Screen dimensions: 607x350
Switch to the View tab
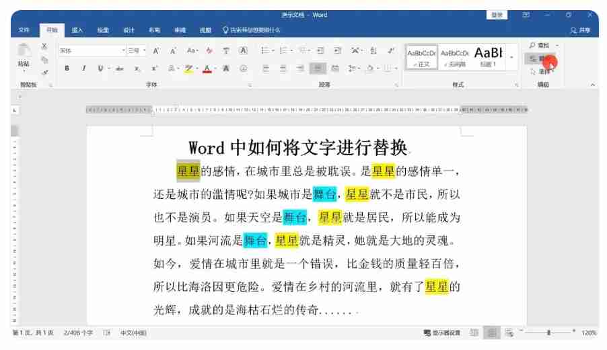click(x=205, y=30)
